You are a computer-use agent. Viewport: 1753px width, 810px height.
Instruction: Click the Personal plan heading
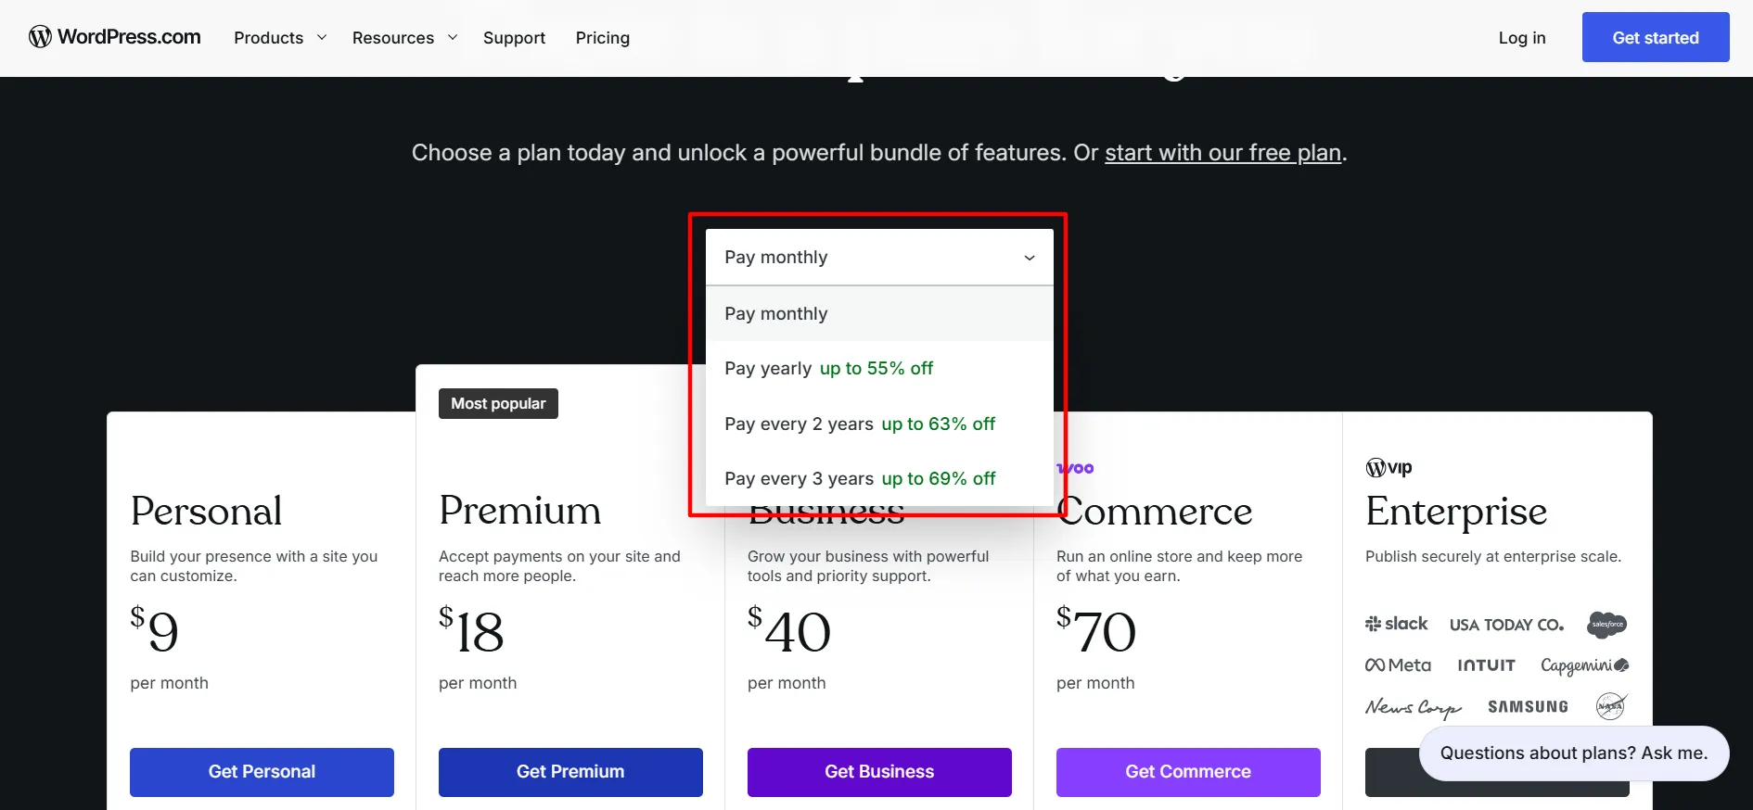206,511
